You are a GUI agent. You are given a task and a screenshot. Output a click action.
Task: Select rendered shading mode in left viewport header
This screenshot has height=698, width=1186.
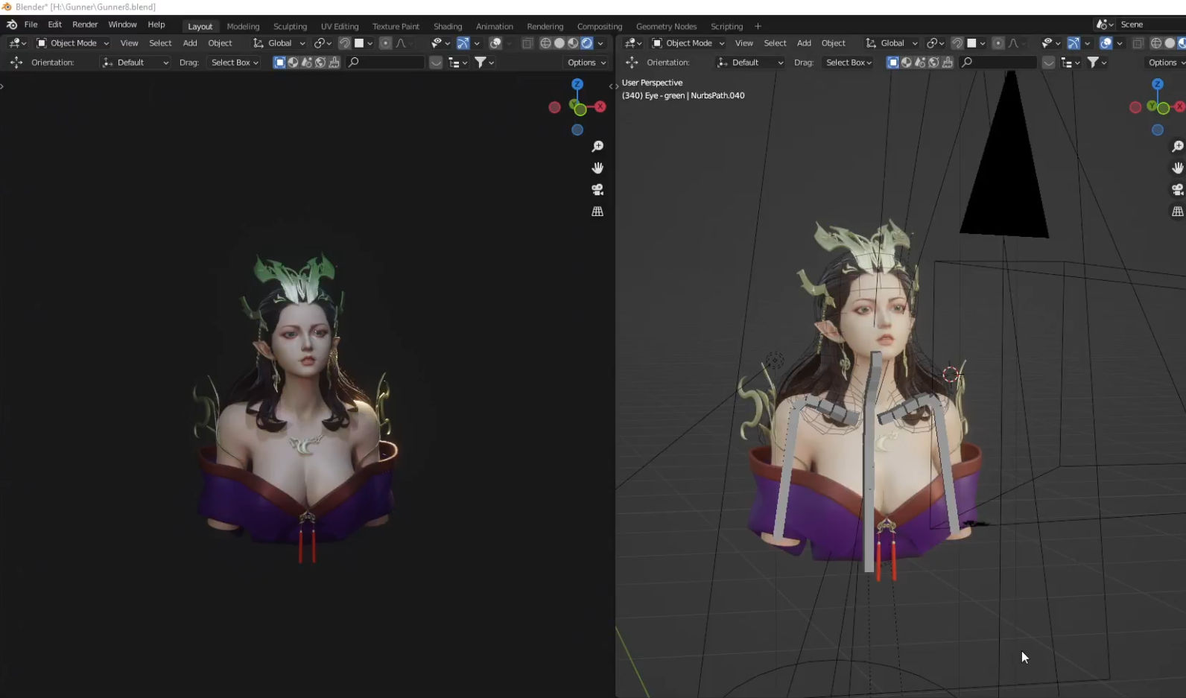tap(587, 43)
